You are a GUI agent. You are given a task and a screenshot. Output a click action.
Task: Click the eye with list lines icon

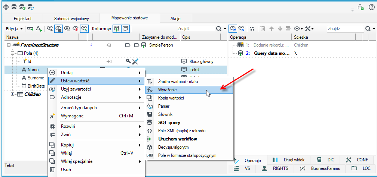[x=67, y=28]
